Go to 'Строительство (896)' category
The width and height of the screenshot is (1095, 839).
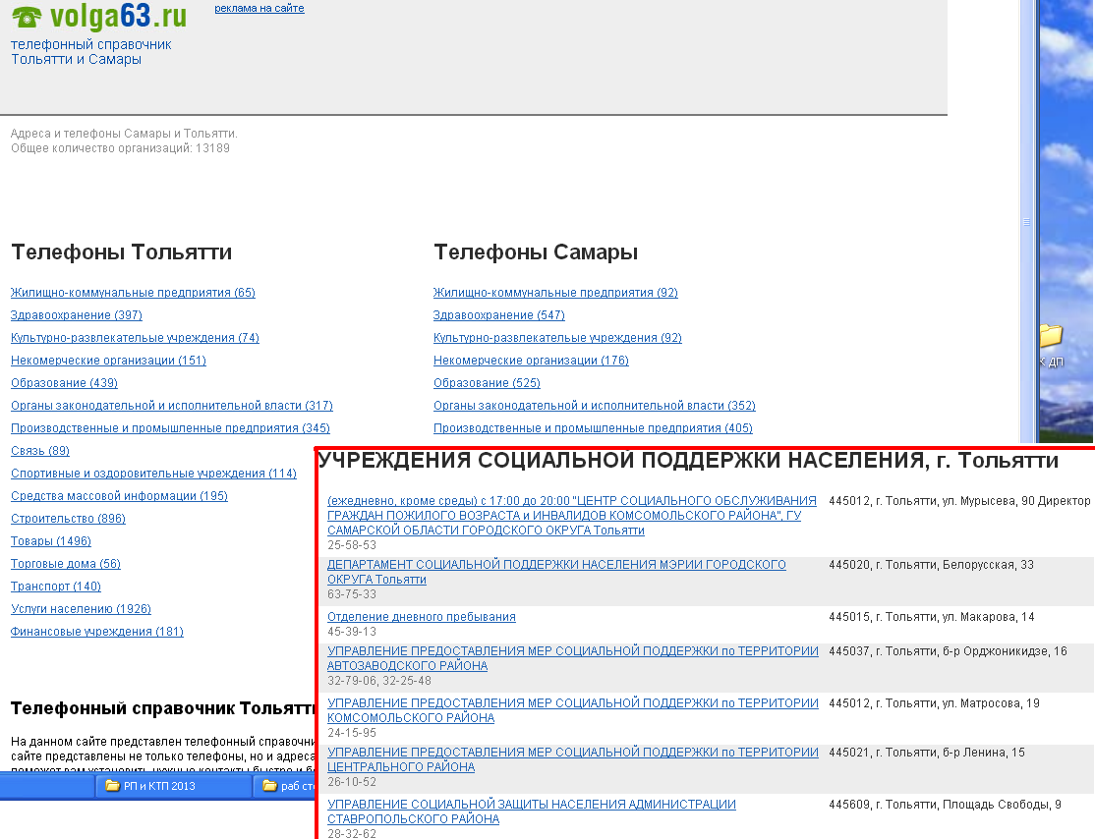[x=68, y=519]
